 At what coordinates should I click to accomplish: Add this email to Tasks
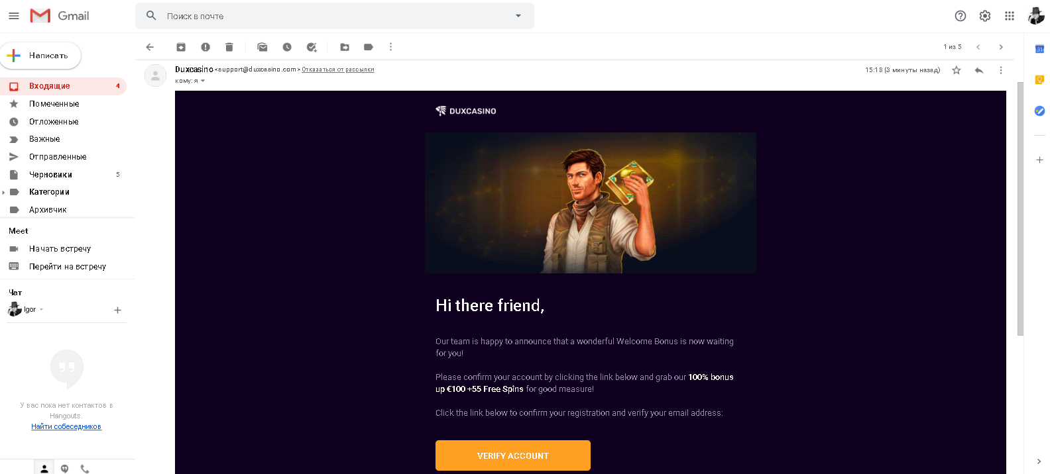coord(312,47)
